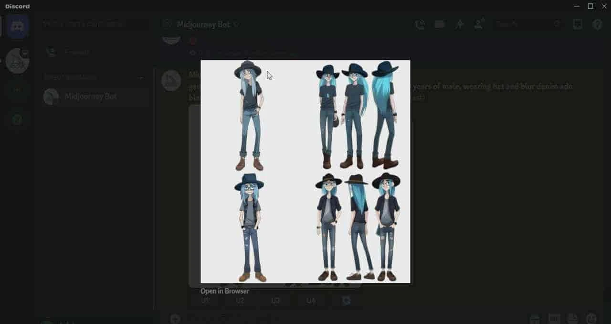Click the U1 upscale button
This screenshot has height=324, width=611.
coord(205,301)
